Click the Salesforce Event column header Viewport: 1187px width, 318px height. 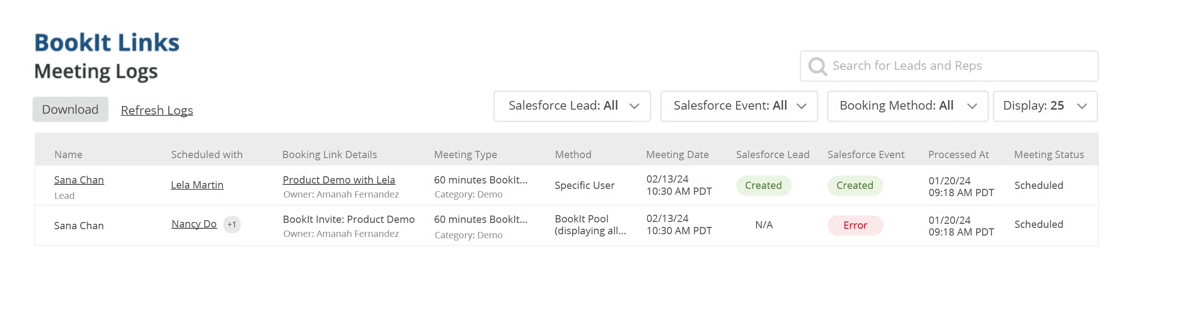pos(866,154)
